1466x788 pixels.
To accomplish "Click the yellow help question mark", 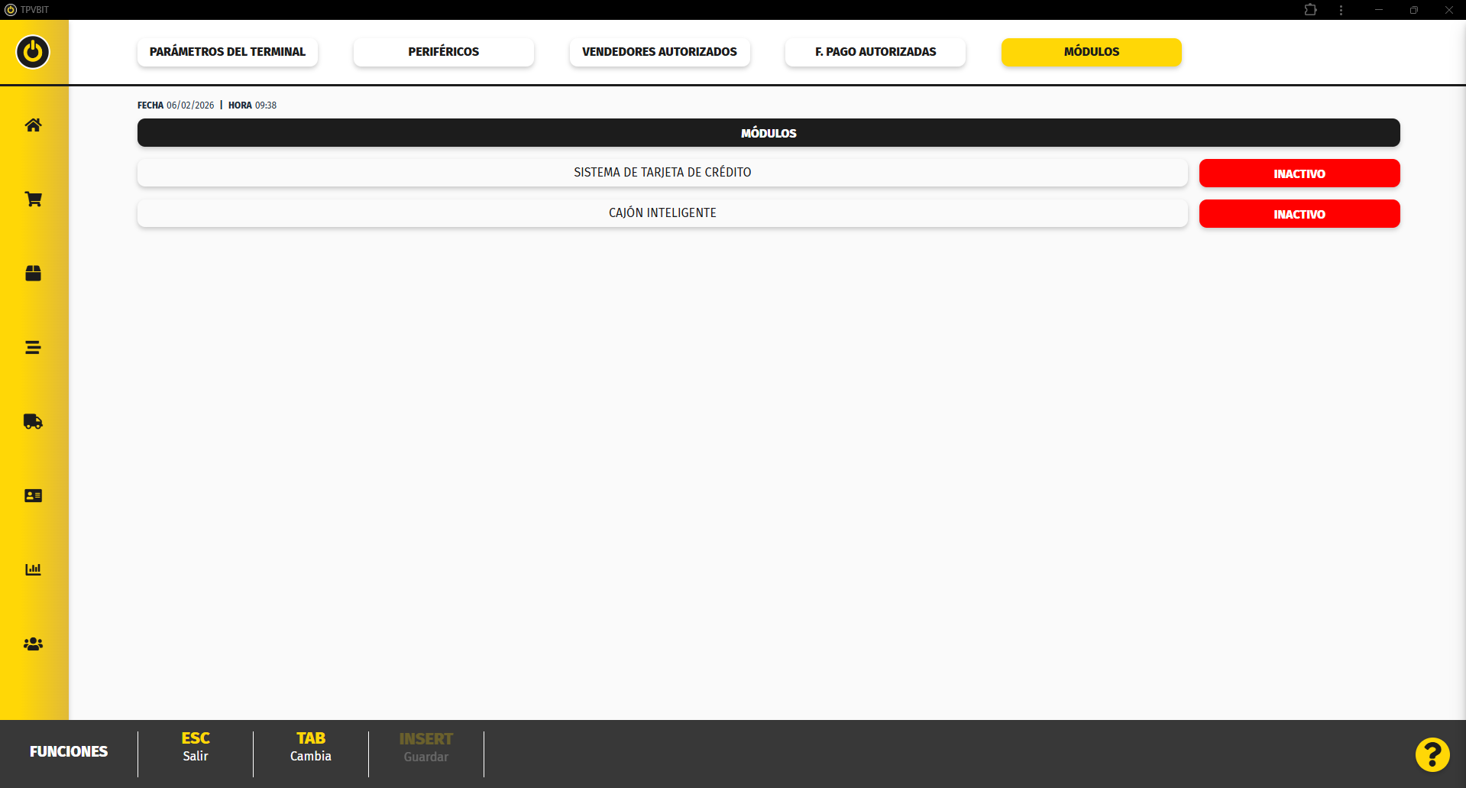I will coord(1432,755).
